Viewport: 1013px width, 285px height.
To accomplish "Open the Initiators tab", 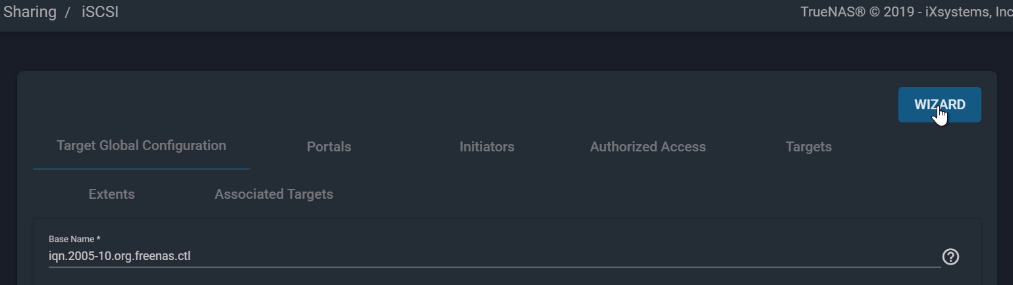I will 487,147.
